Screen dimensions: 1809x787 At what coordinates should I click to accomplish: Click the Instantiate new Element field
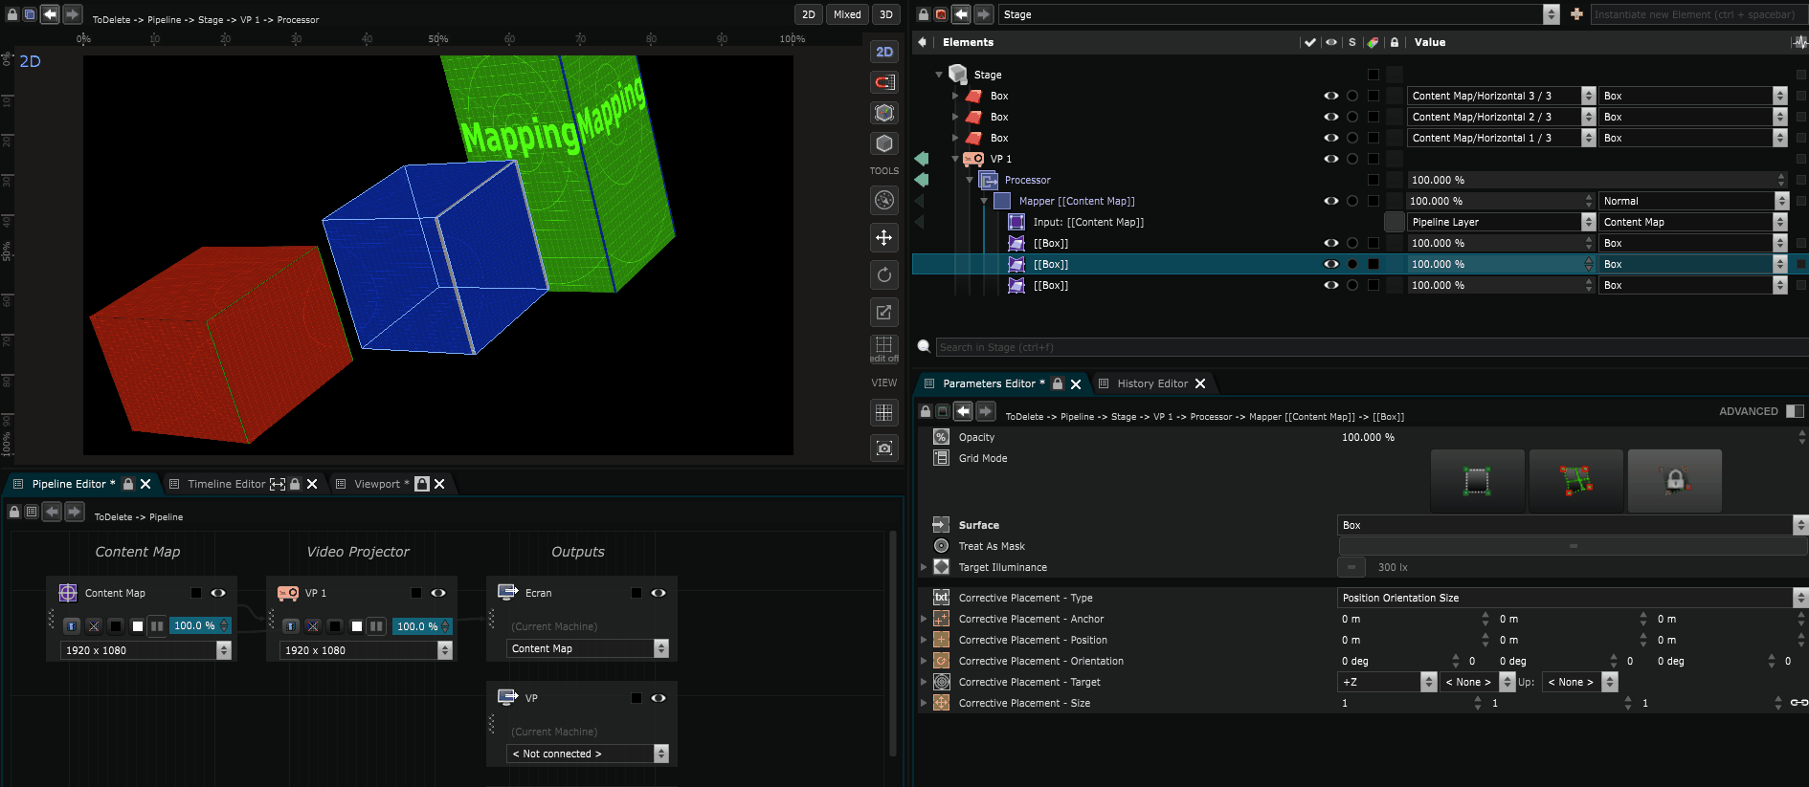(x=1698, y=14)
